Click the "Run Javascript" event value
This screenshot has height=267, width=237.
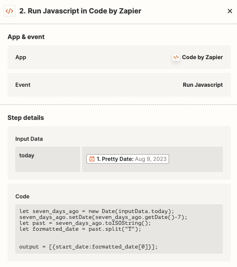pyautogui.click(x=203, y=85)
